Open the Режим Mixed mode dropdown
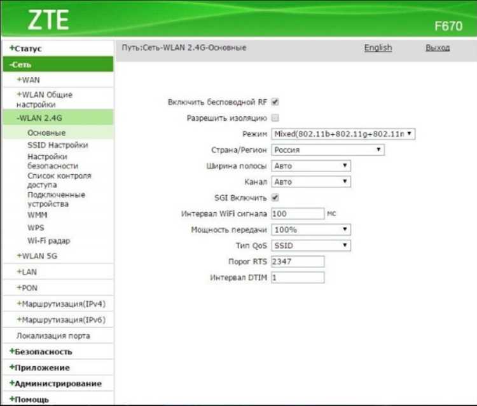Image resolution: width=477 pixels, height=406 pixels. point(343,133)
